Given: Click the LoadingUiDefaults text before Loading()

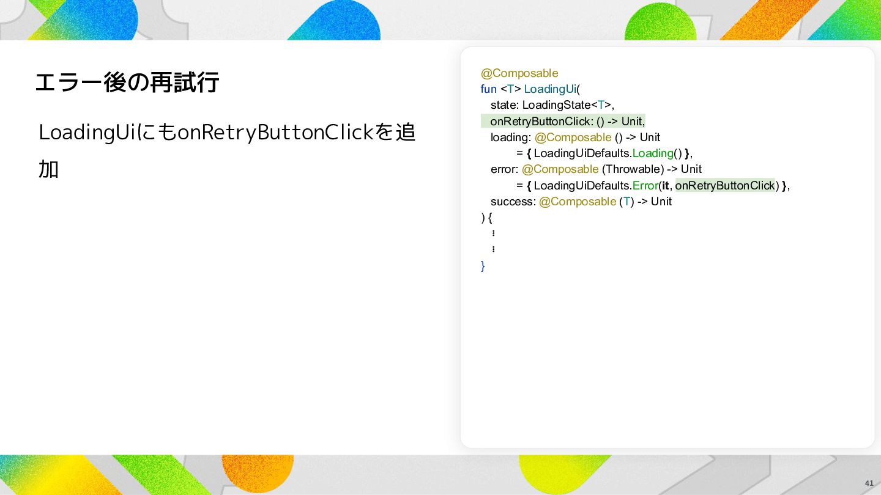Looking at the screenshot, I should coord(582,153).
